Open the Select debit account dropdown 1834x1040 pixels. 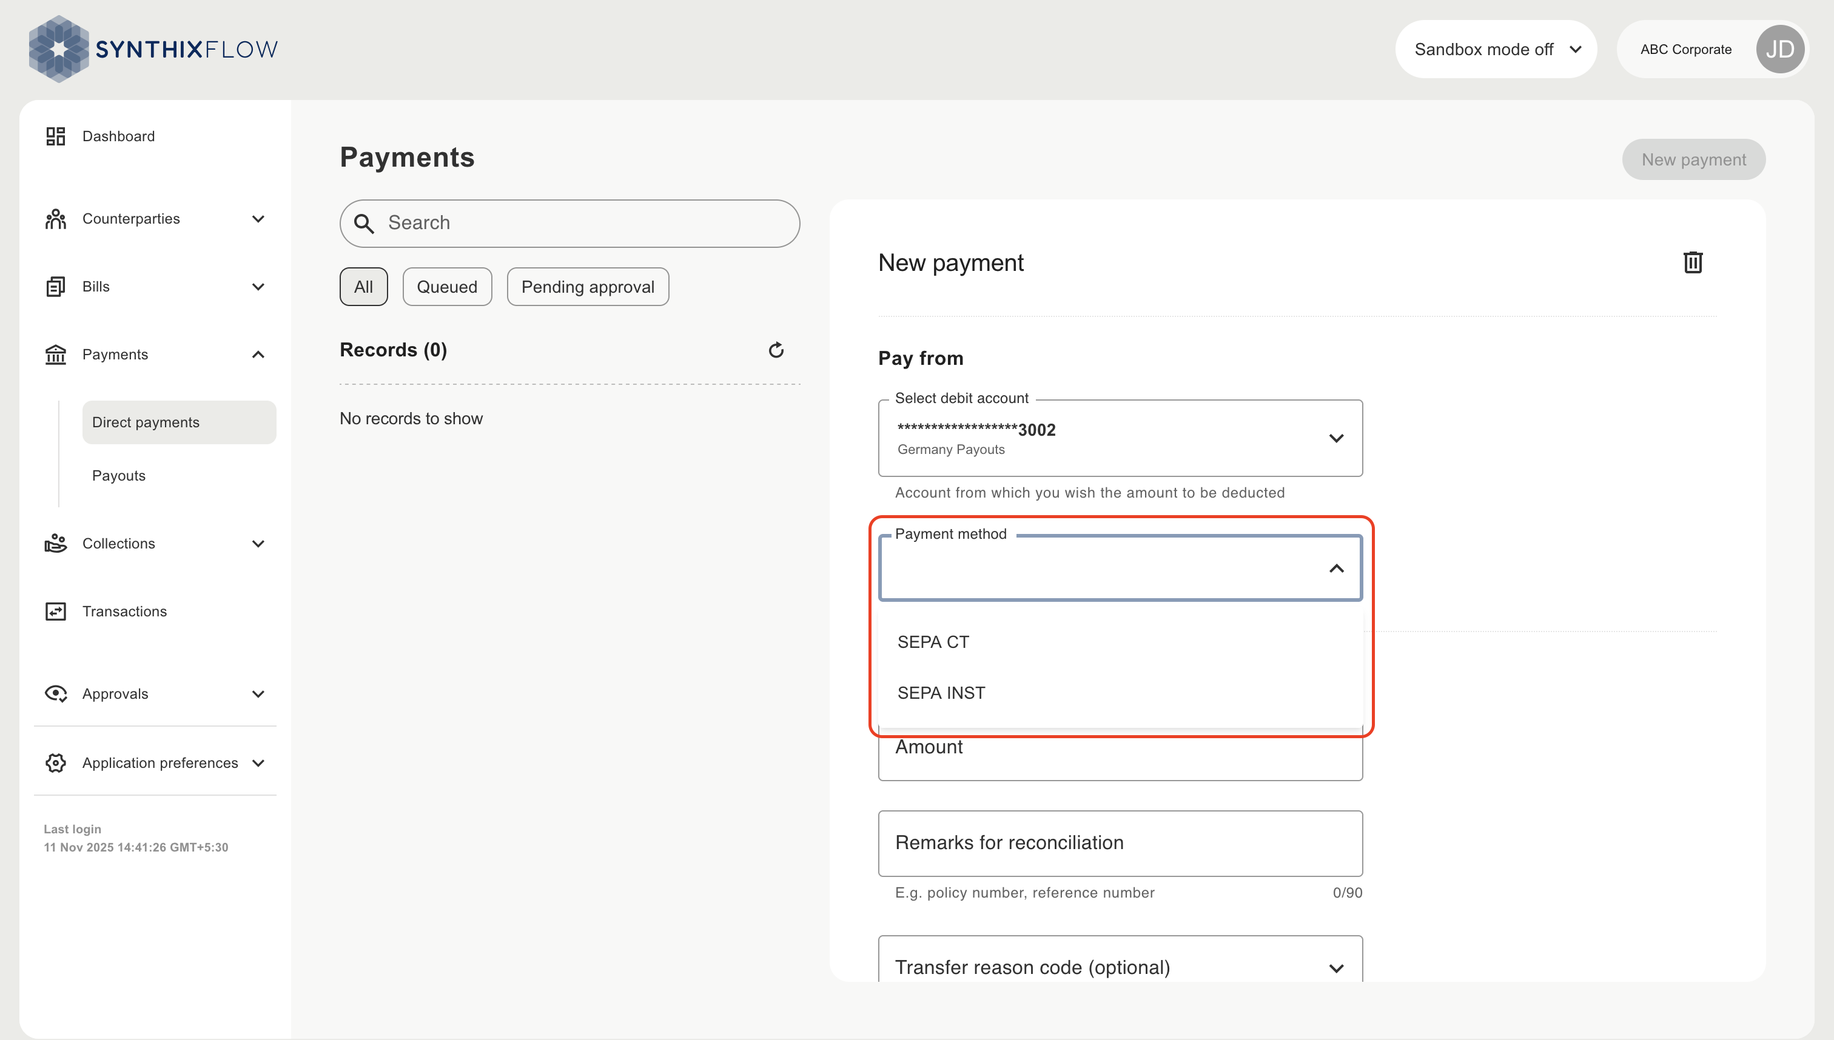1120,438
